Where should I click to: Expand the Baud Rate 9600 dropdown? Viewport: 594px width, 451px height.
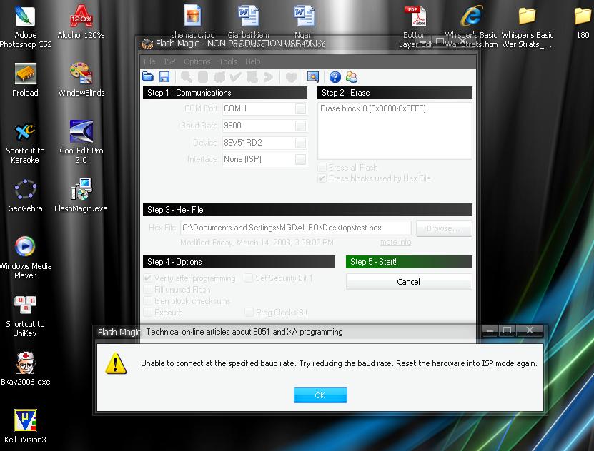click(300, 126)
